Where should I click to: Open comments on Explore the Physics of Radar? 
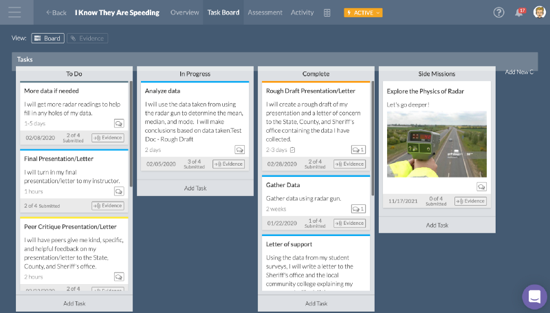pyautogui.click(x=481, y=186)
